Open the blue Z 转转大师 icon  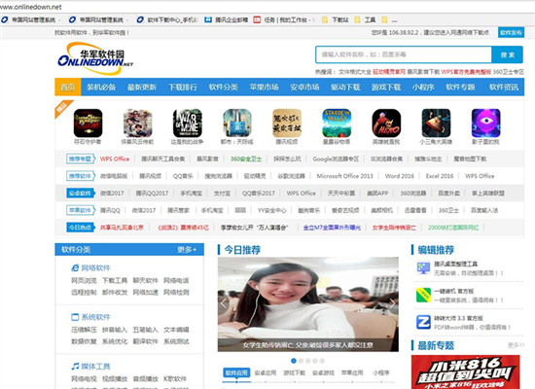[423, 323]
